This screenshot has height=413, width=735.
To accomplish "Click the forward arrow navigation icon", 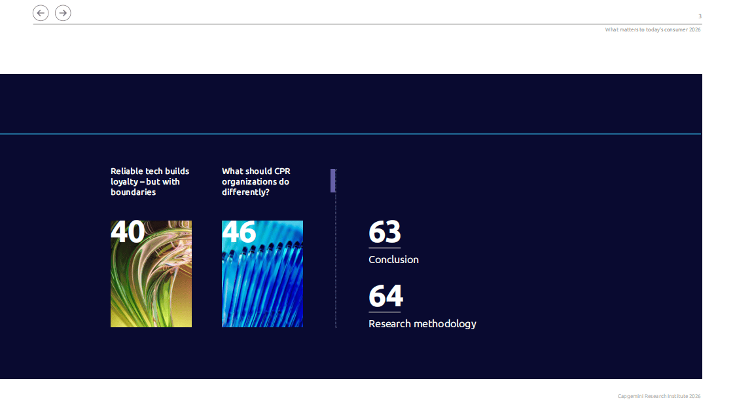I will tap(63, 13).
